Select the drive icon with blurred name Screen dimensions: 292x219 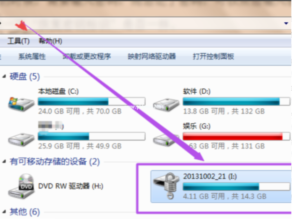point(21,140)
